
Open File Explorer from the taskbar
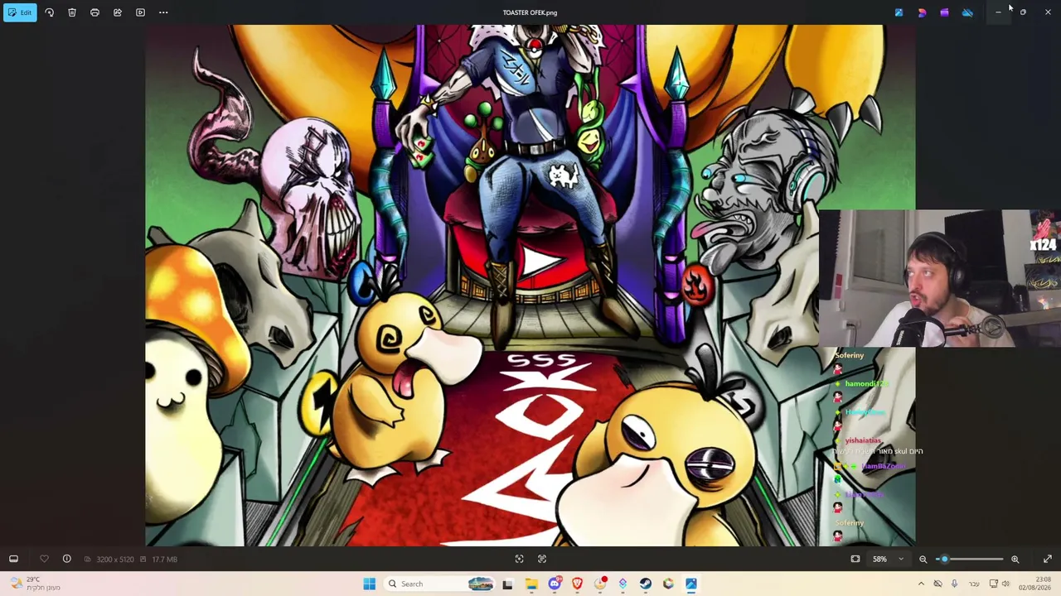(531, 584)
